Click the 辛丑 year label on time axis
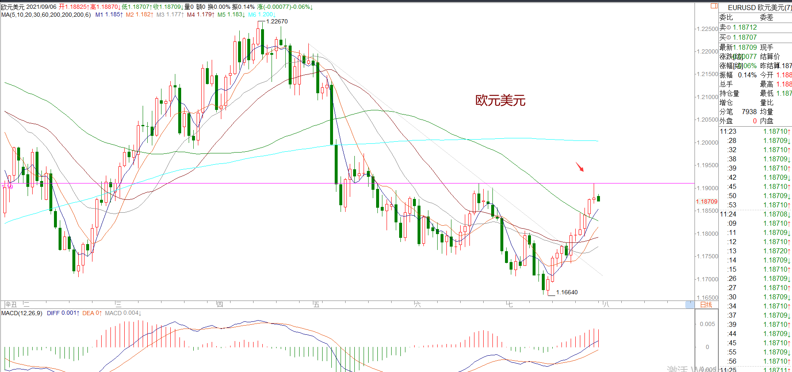 click(x=11, y=305)
